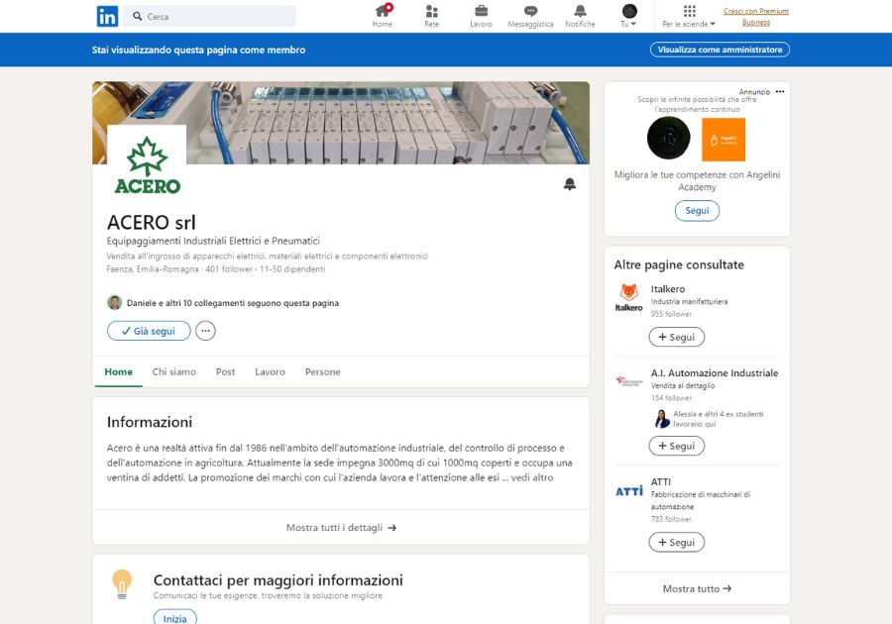The width and height of the screenshot is (892, 624).
Task: Click the magnifier search icon
Action: pyautogui.click(x=138, y=17)
